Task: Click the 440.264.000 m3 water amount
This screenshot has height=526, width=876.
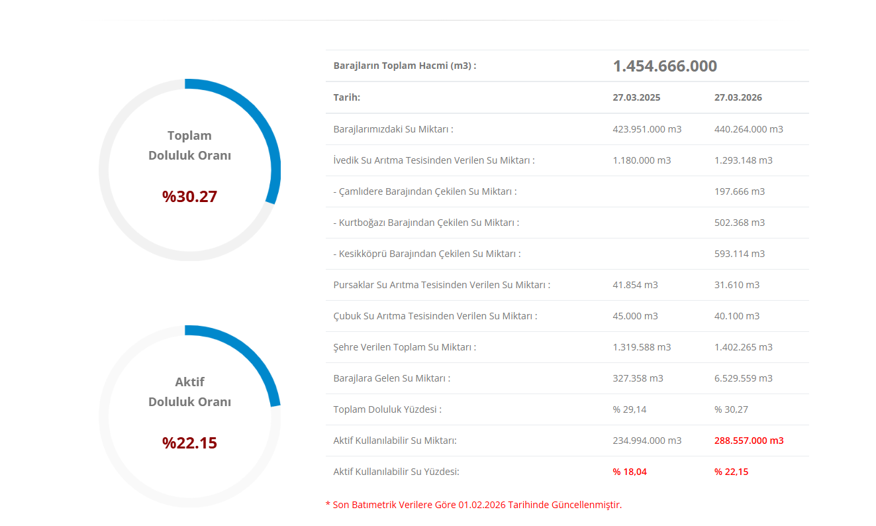Action: point(748,129)
